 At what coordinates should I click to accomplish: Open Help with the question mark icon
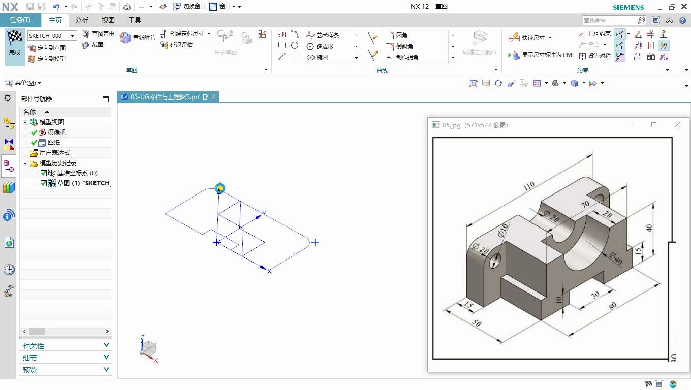[682, 20]
